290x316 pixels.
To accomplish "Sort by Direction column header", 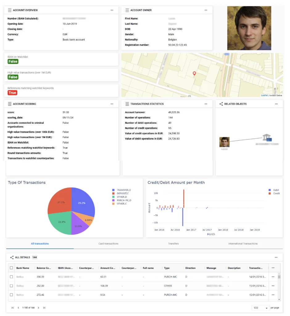I will 190,268.
